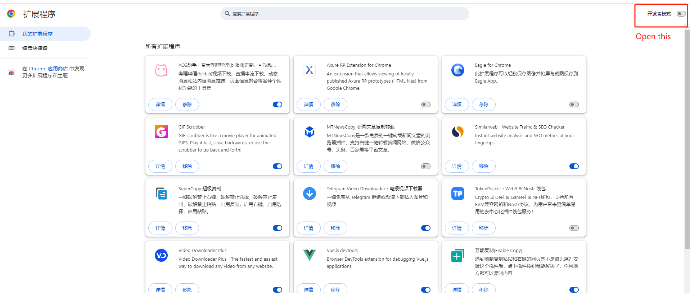Click 移除 for SuperCopy 超级复制
The image size is (690, 293).
(x=187, y=228)
